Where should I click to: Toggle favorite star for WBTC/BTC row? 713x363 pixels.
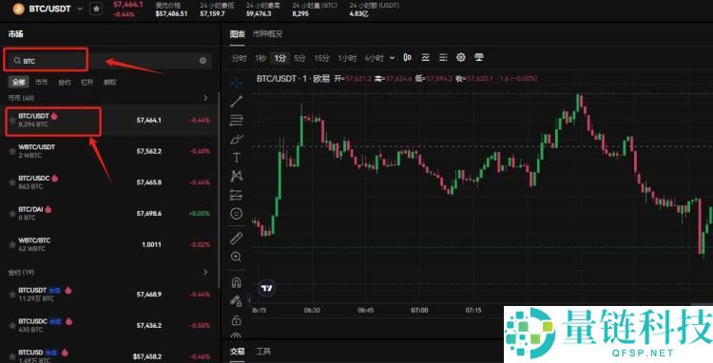(x=12, y=244)
